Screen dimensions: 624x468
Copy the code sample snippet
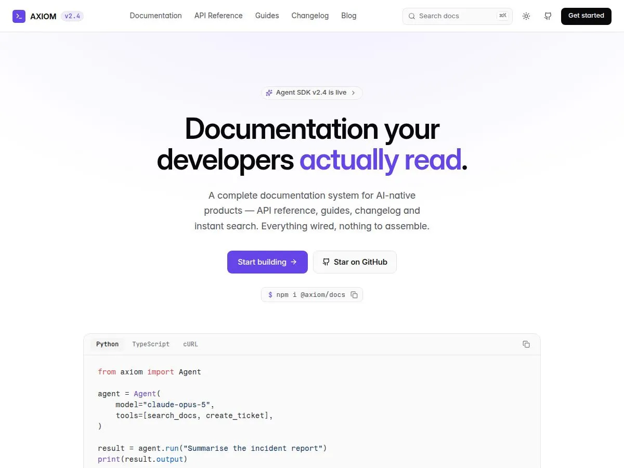click(x=526, y=344)
